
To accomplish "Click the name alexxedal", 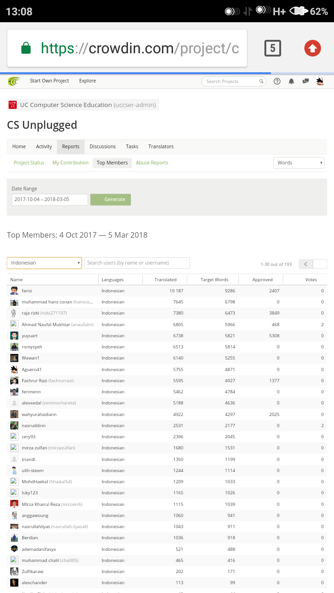I will [x=32, y=403].
